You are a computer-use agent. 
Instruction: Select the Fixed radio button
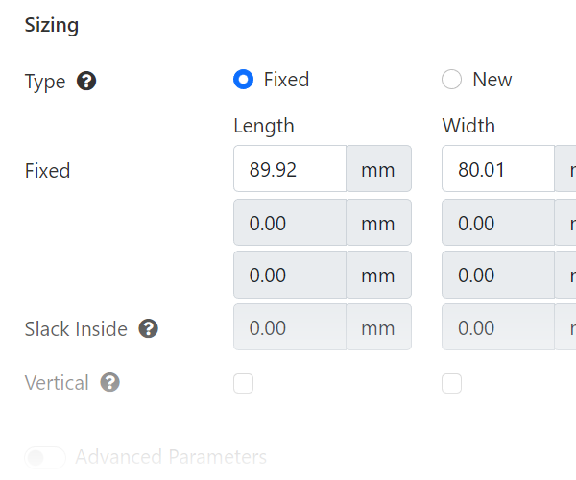(x=244, y=80)
